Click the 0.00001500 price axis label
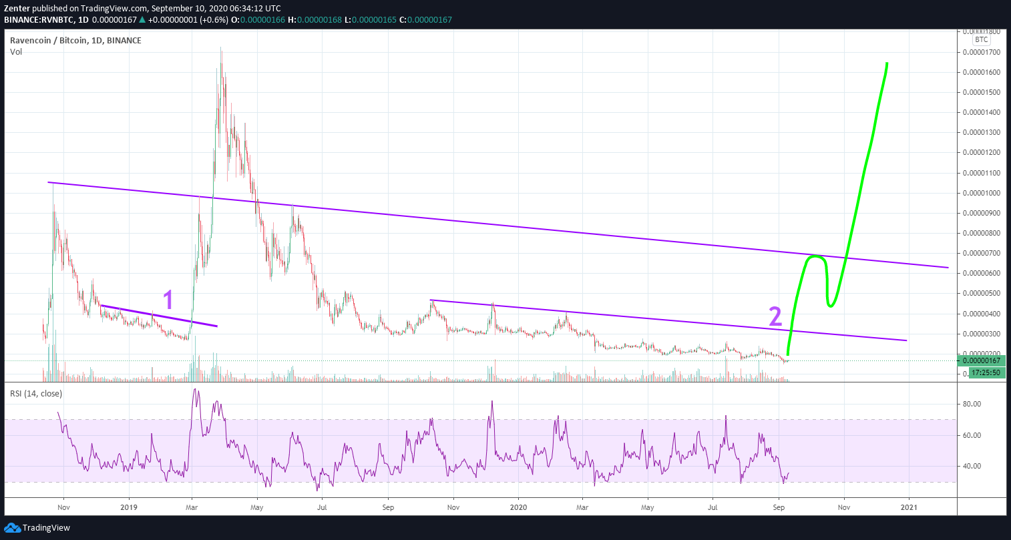 click(x=981, y=92)
